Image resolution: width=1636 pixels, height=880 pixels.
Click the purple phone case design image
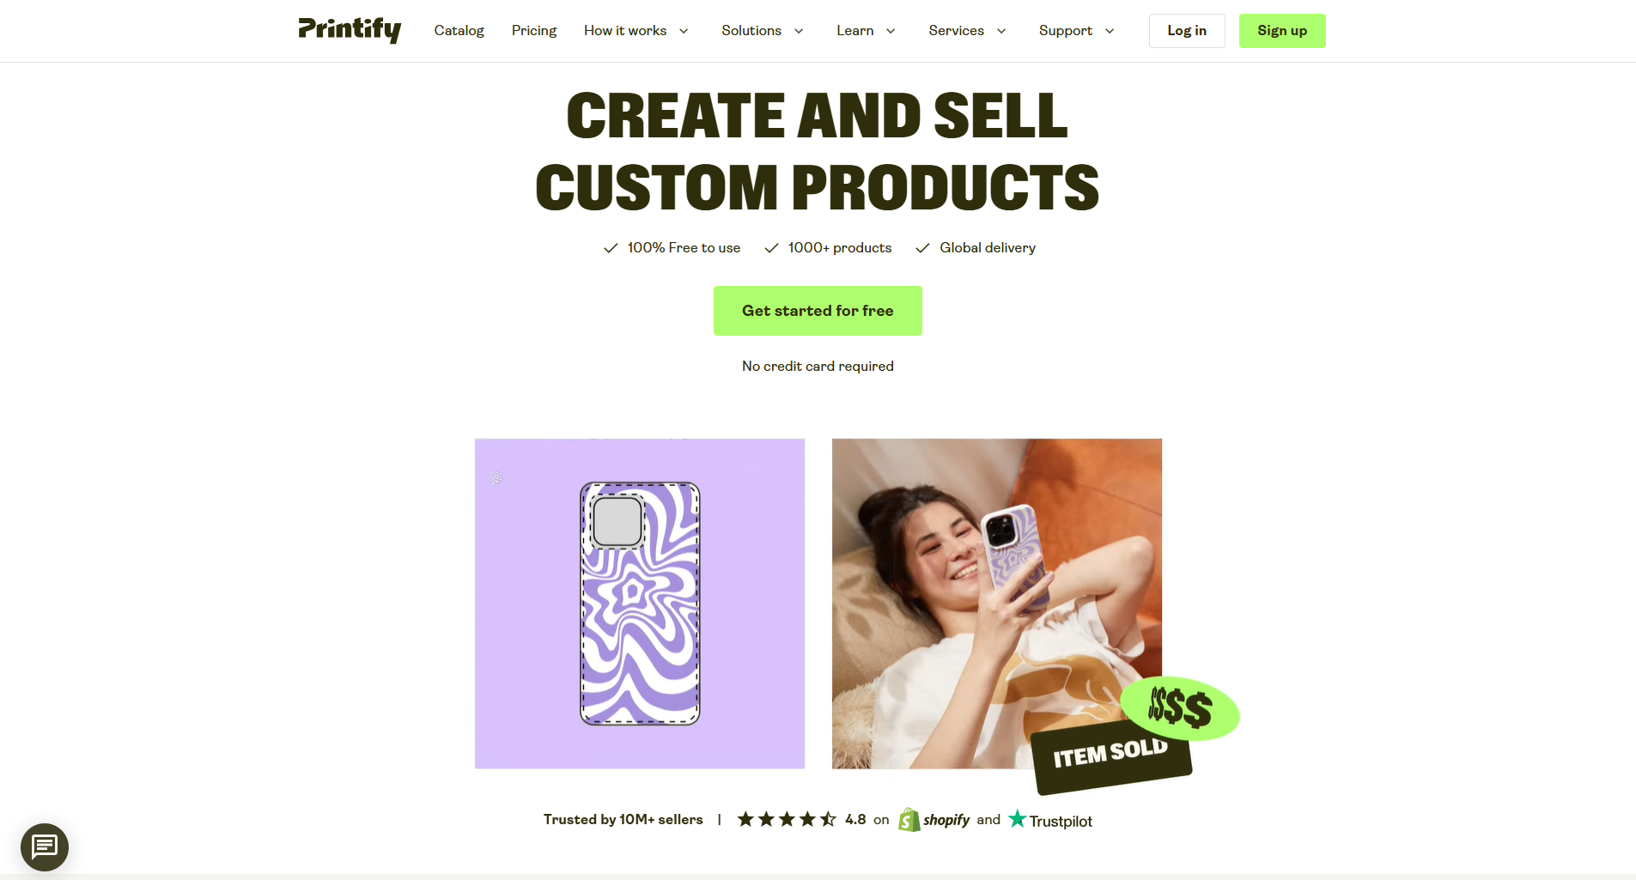(640, 604)
